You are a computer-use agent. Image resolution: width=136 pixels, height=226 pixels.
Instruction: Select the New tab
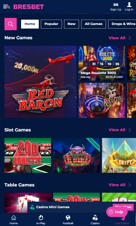[72, 24]
